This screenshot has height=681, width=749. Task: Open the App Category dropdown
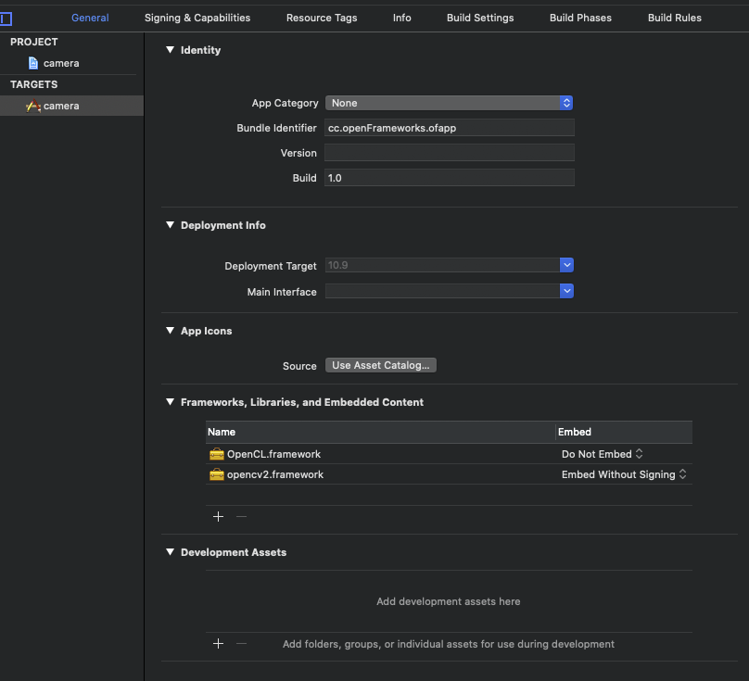450,103
